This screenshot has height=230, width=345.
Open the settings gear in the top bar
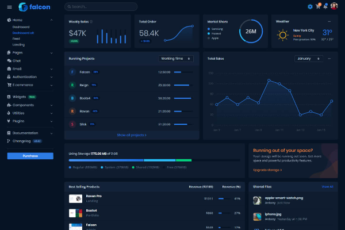pyautogui.click(x=310, y=7)
